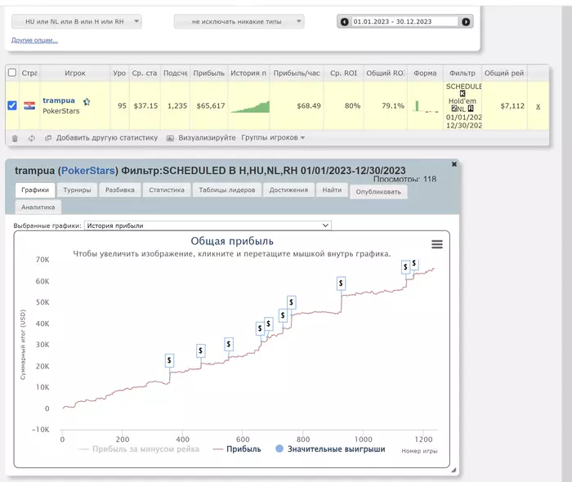Click the Визуализируйте chart icon

(x=170, y=138)
